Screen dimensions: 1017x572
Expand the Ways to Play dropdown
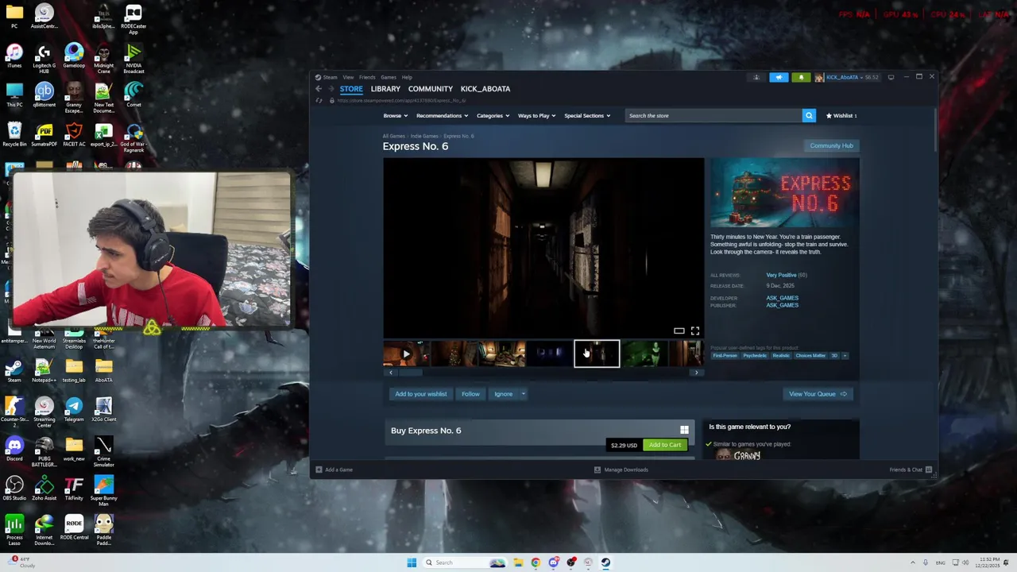click(536, 116)
